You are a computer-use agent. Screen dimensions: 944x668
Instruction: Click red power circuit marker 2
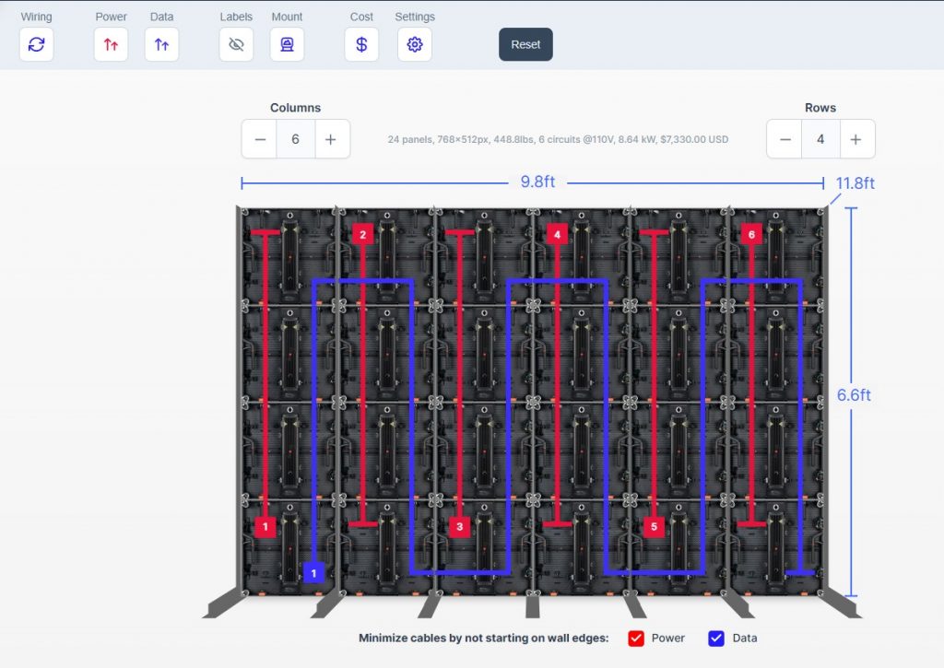point(362,235)
